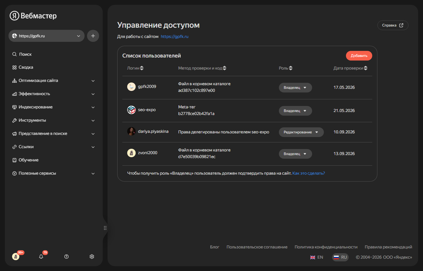Screen dimensions: 423x271
Task: Expand Эффективность menu section
Action: 54,94
